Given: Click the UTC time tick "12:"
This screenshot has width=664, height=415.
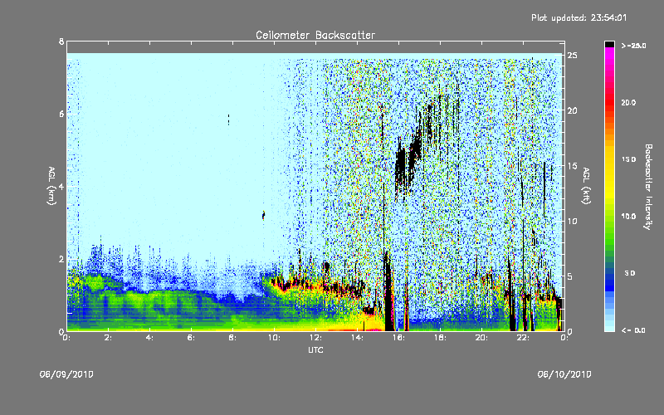Looking at the screenshot, I should point(315,338).
